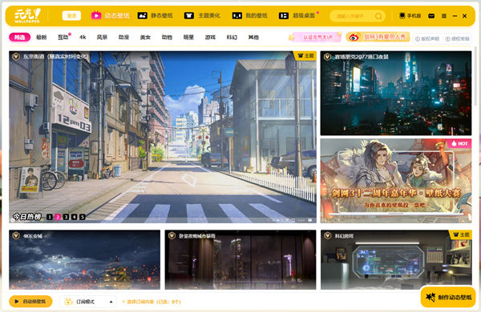The width and height of the screenshot is (481, 312).
Task: Select the 4k category
Action: [83, 38]
